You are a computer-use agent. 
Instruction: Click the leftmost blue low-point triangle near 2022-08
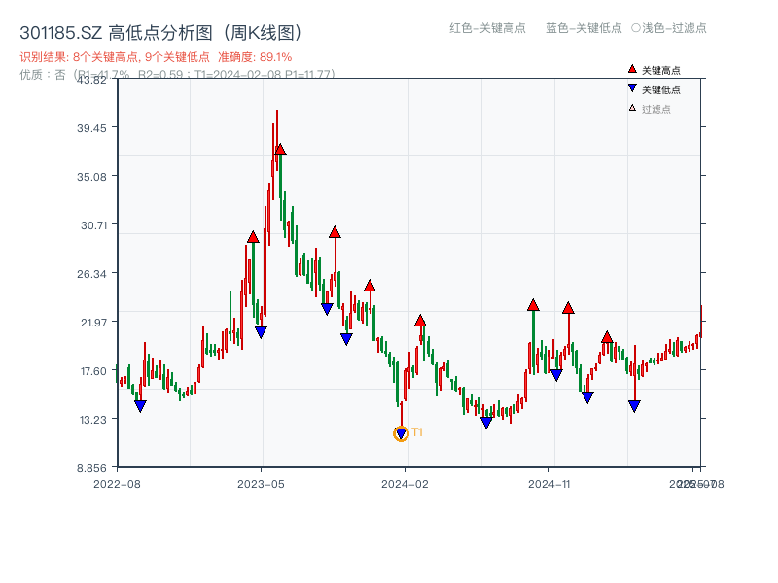point(139,406)
